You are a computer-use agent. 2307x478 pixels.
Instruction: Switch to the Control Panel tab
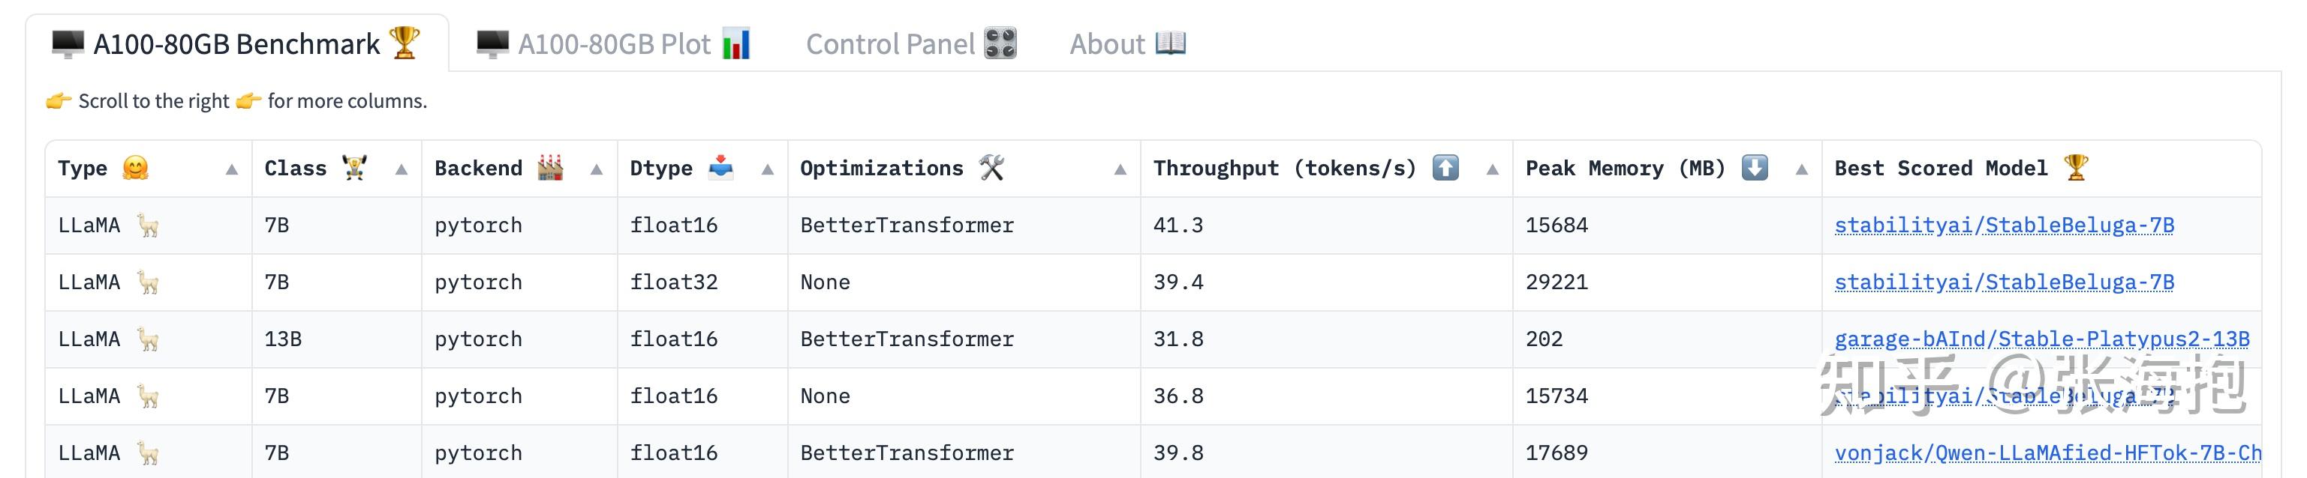tap(910, 43)
